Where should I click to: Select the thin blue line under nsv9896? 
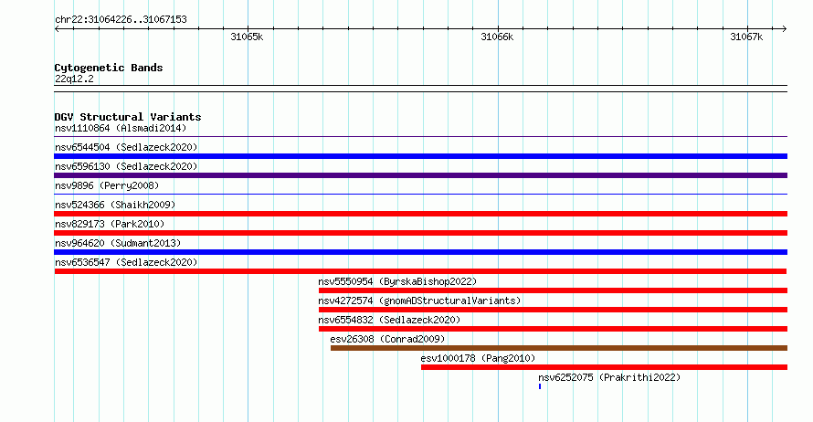tap(420, 195)
